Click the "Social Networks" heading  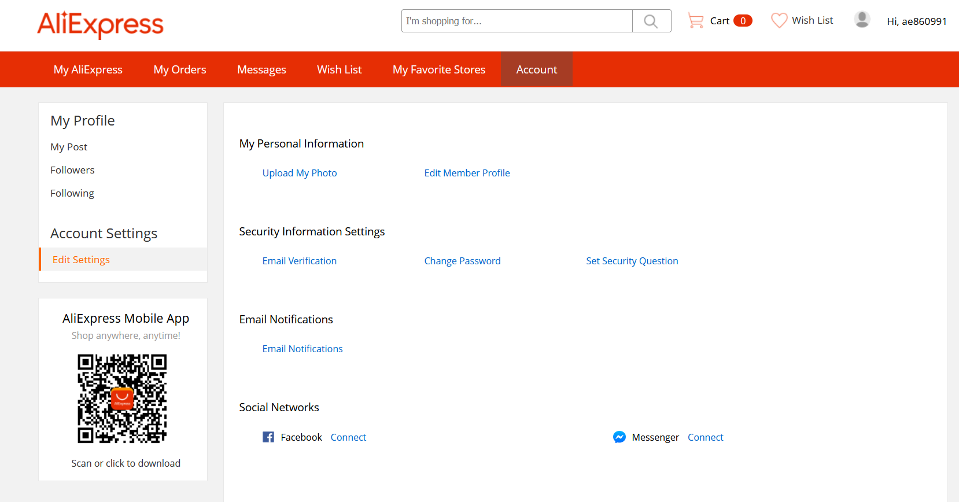279,407
